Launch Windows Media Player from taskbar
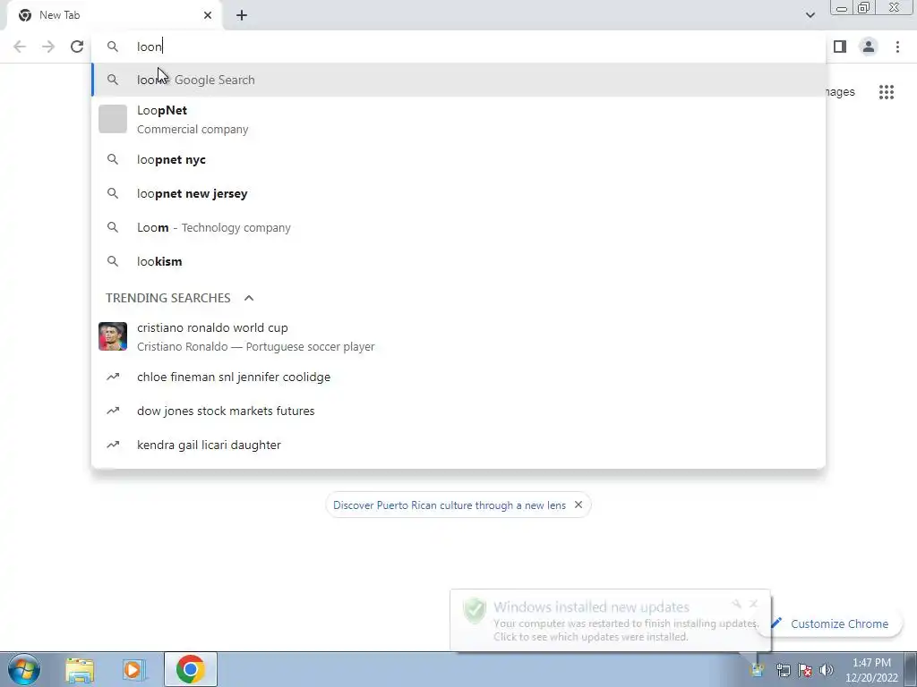This screenshot has height=687, width=917. [133, 669]
